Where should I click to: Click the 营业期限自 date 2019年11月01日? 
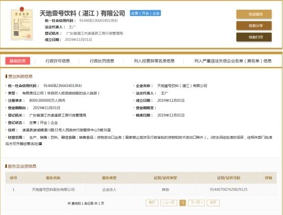tap(46, 108)
